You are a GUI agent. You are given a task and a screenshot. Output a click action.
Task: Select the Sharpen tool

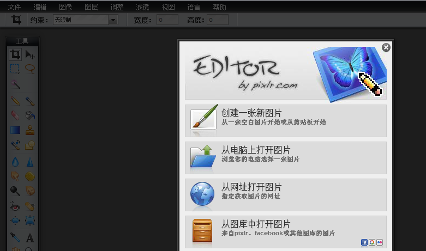click(30, 162)
